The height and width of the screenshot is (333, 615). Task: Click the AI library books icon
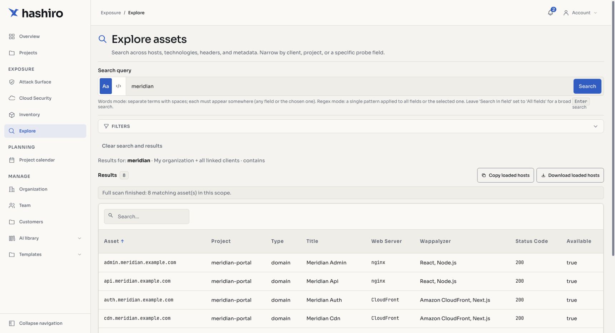point(12,238)
